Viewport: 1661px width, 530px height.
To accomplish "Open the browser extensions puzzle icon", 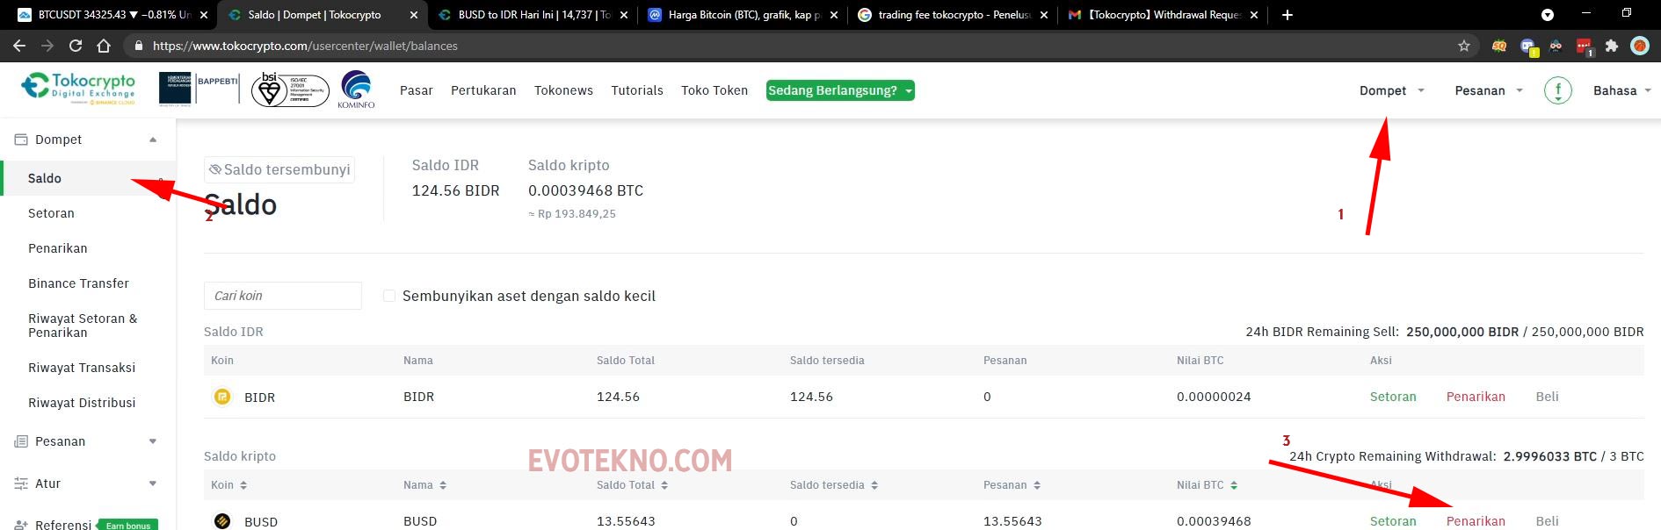I will (x=1612, y=46).
